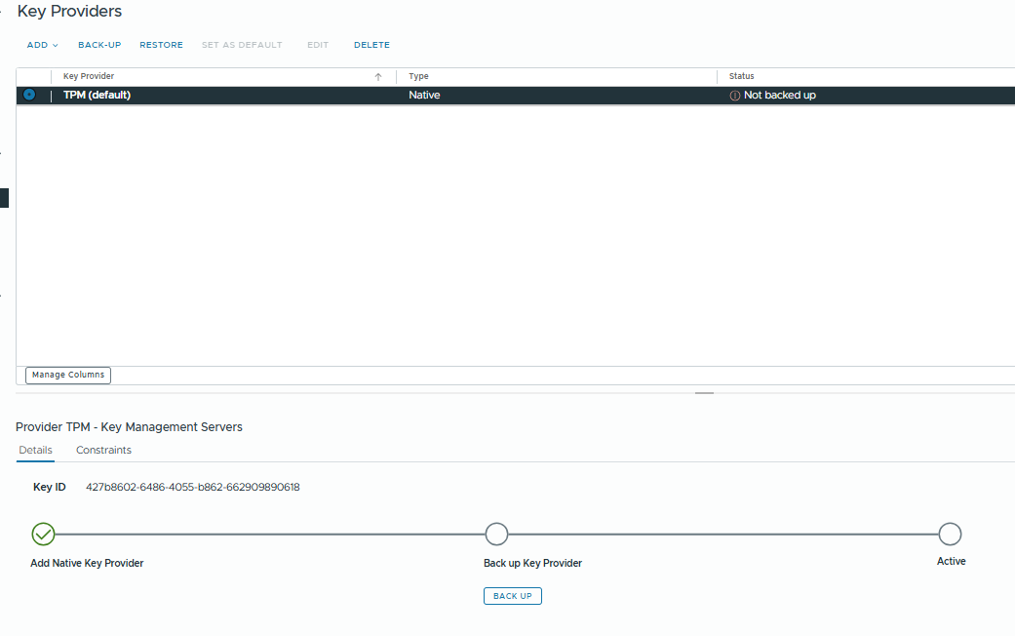Select the TPM (default) row name
The height and width of the screenshot is (636, 1015).
point(97,96)
